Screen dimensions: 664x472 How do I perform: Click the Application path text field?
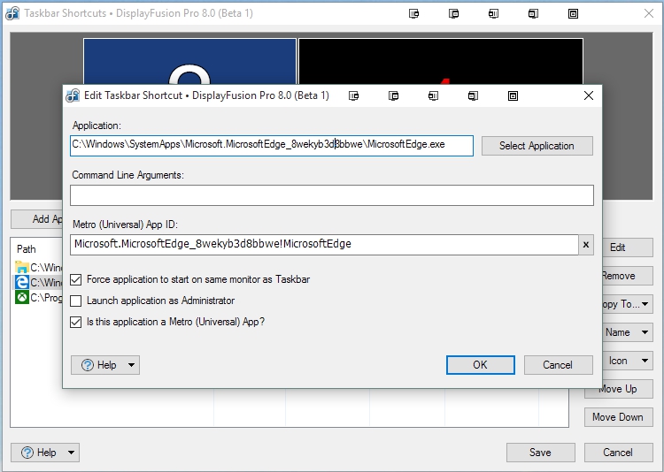point(271,145)
